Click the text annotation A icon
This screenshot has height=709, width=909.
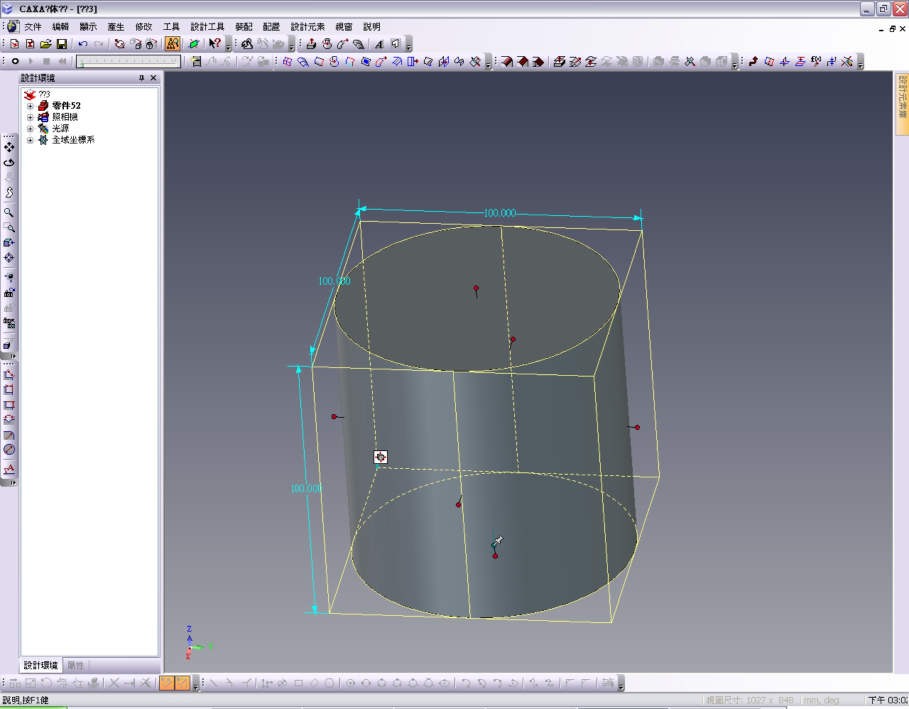[x=379, y=44]
